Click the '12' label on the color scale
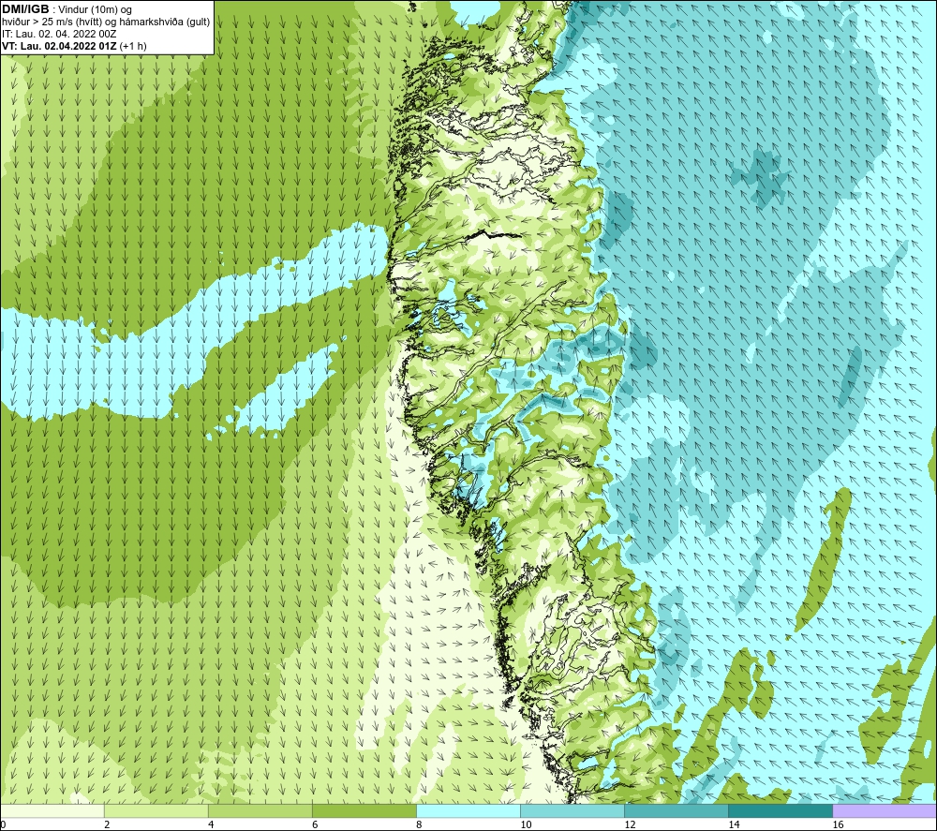This screenshot has height=831, width=937. 630,825
